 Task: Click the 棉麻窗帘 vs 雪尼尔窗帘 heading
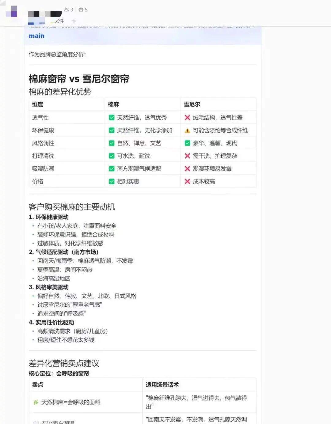coord(79,79)
